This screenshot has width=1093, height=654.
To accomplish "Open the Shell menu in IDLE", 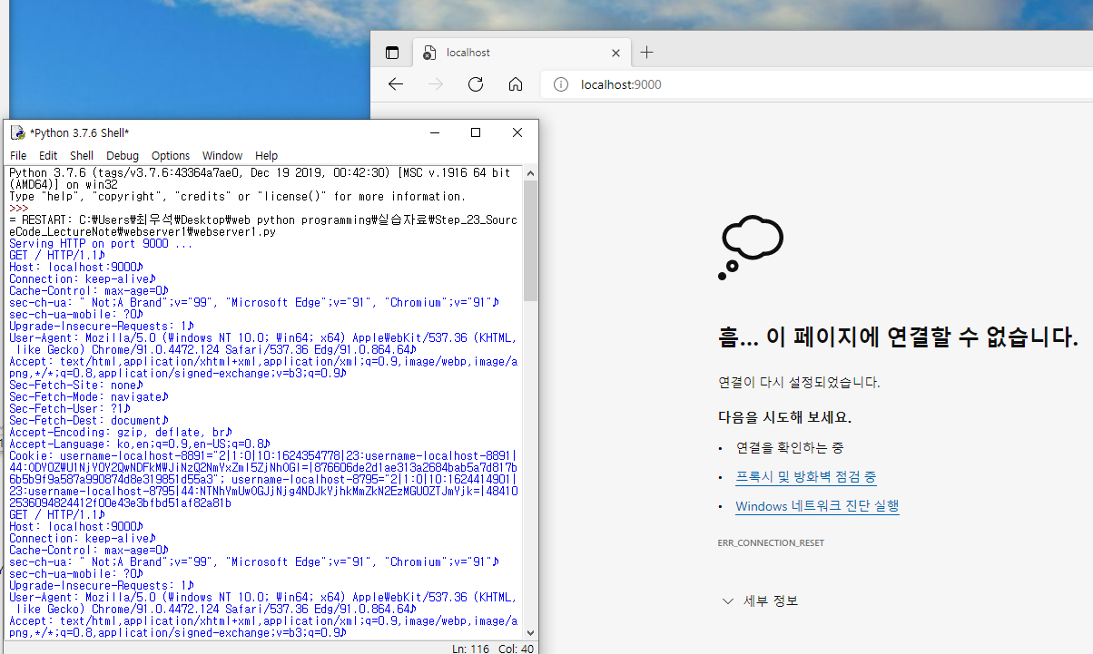I will (82, 156).
